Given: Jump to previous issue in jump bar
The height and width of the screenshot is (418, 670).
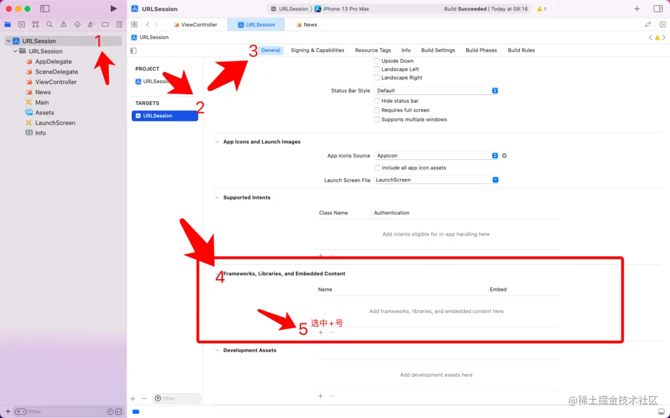Looking at the screenshot, I should (650, 37).
